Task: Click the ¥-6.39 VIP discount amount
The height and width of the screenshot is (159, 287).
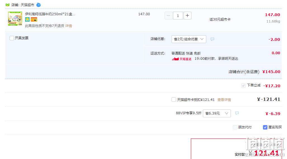Action: tap(273, 114)
